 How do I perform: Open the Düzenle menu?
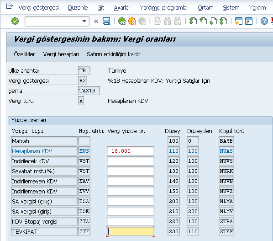click(x=78, y=8)
